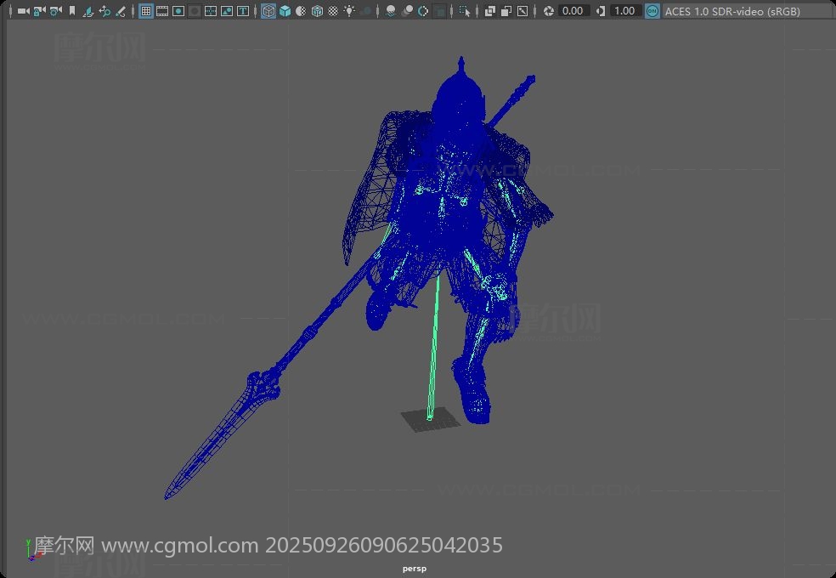Select the Grease Pencil tool icon
The height and width of the screenshot is (578, 836).
[121, 11]
